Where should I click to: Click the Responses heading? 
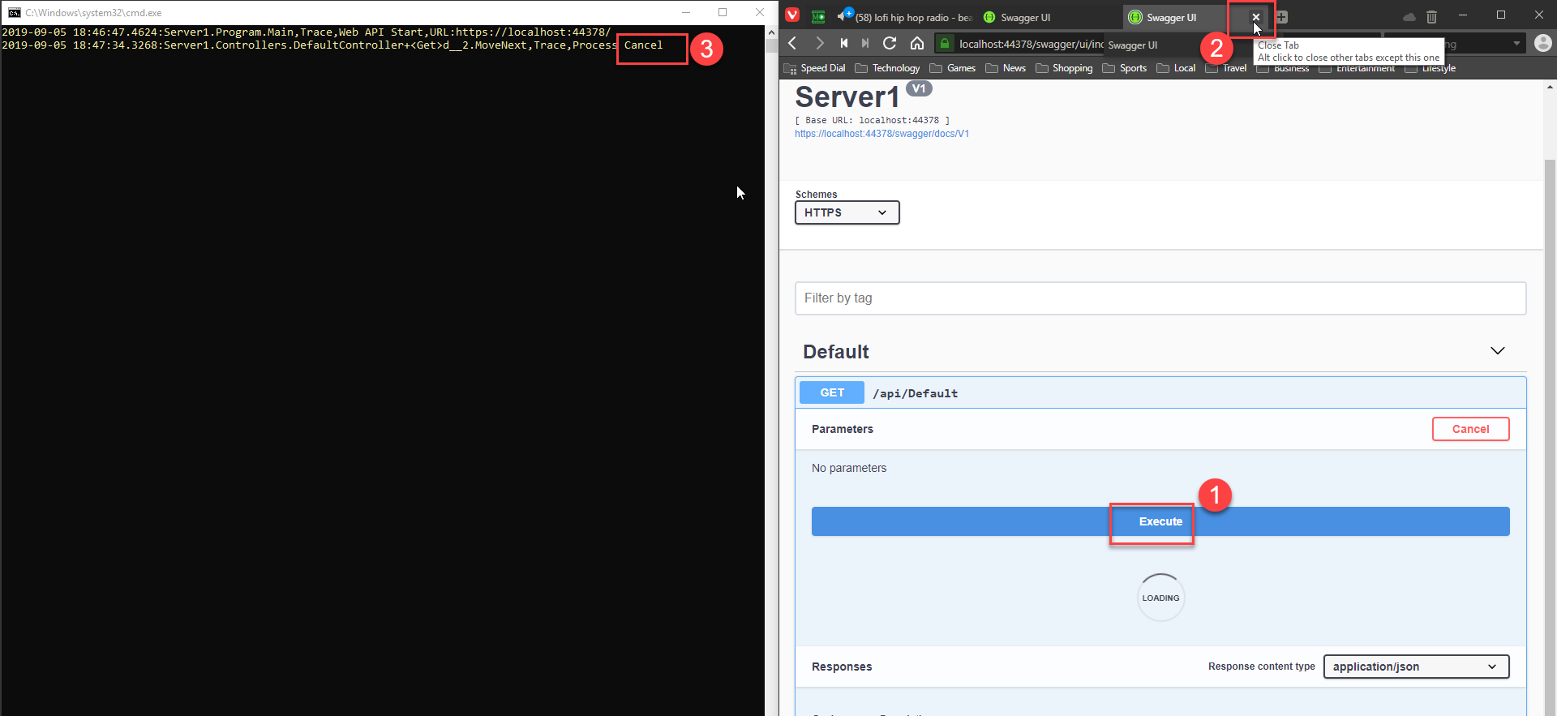tap(842, 667)
